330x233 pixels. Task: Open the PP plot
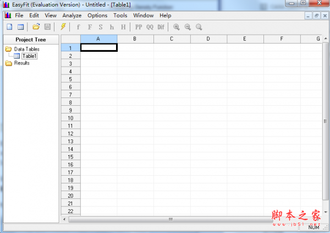pyautogui.click(x=139, y=27)
